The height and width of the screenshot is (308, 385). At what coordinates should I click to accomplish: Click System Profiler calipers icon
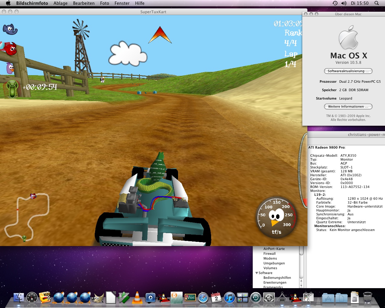tap(282, 297)
